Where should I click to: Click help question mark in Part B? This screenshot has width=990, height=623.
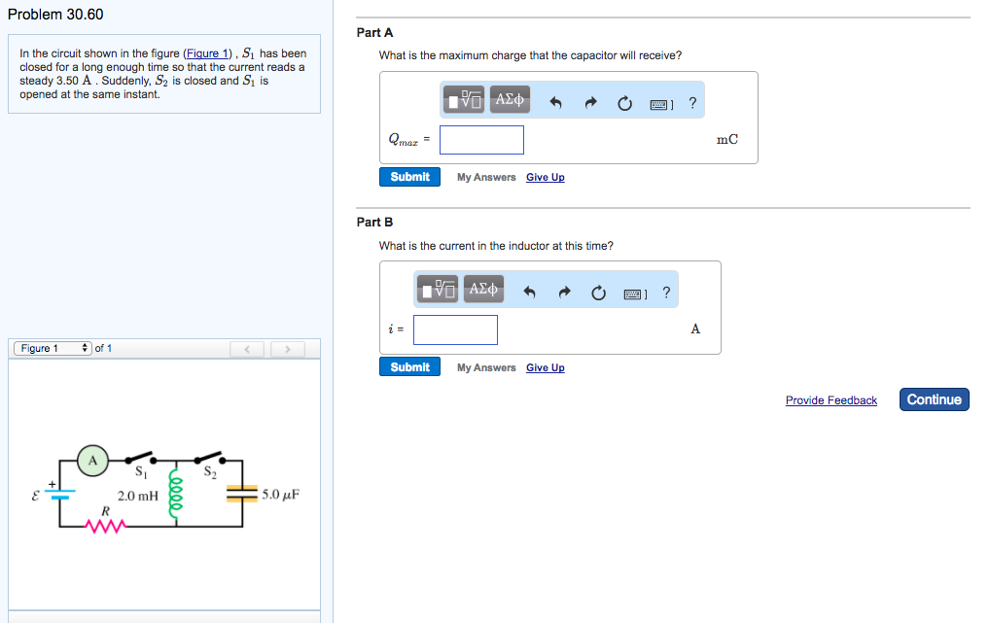pyautogui.click(x=666, y=293)
